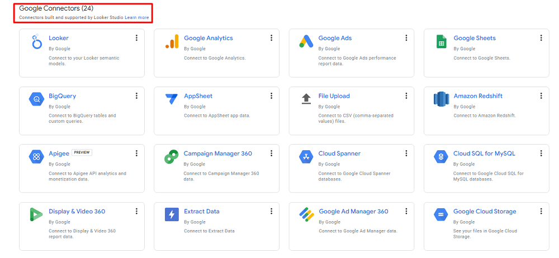
Task: Pick the Google Sheets connector title
Action: pos(475,38)
